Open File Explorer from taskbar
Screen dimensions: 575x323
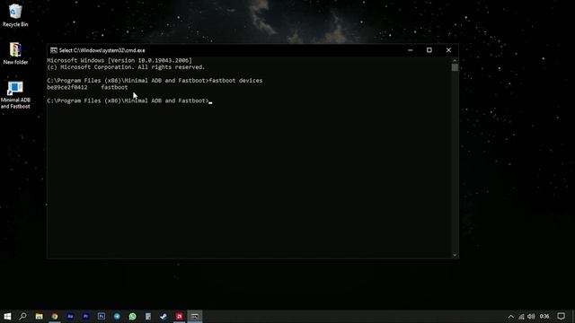39,316
